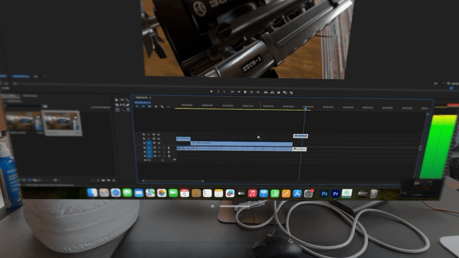Open Timeline Display Settings wrench icon
Viewport: 459px width, 258px height.
tap(162, 107)
